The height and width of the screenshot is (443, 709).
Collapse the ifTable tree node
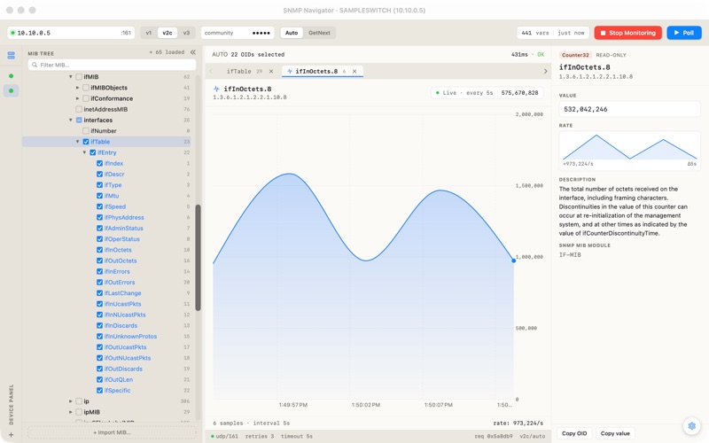pyautogui.click(x=77, y=142)
